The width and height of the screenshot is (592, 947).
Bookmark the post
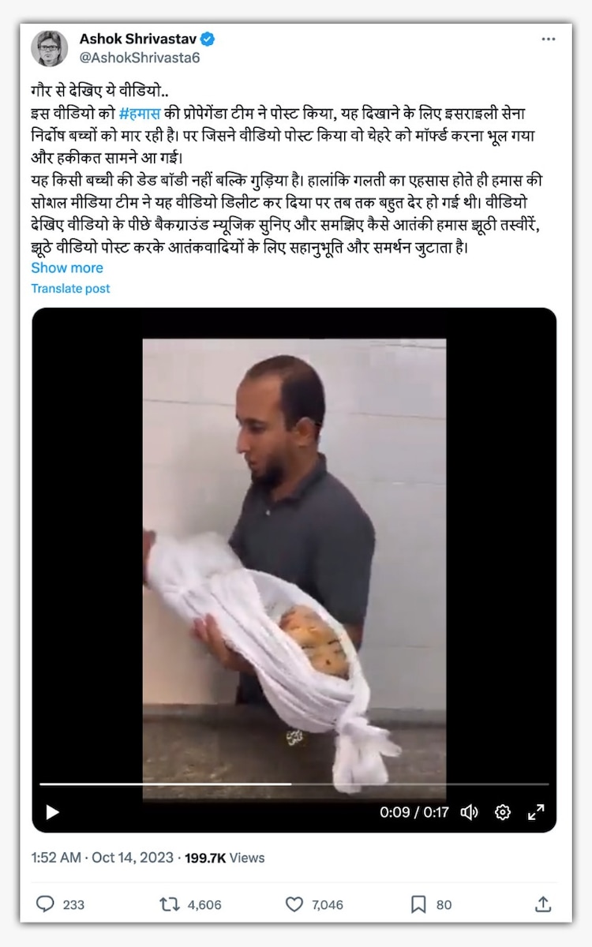419,904
